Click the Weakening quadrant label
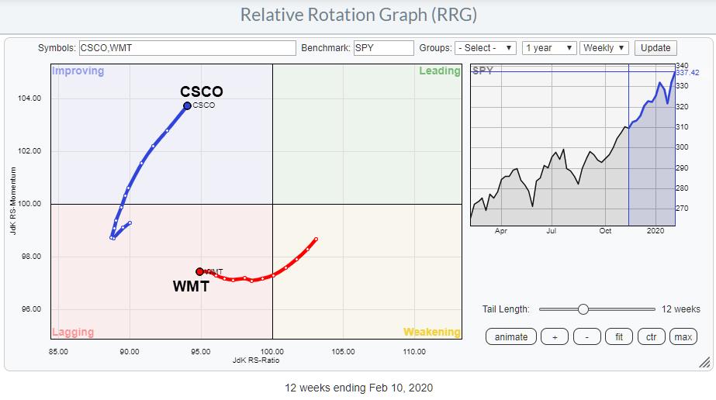The width and height of the screenshot is (716, 400). click(x=431, y=332)
